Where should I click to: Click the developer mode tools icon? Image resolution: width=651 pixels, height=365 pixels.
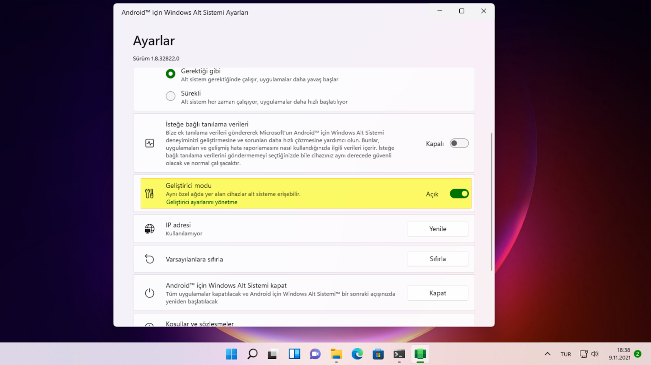(150, 193)
